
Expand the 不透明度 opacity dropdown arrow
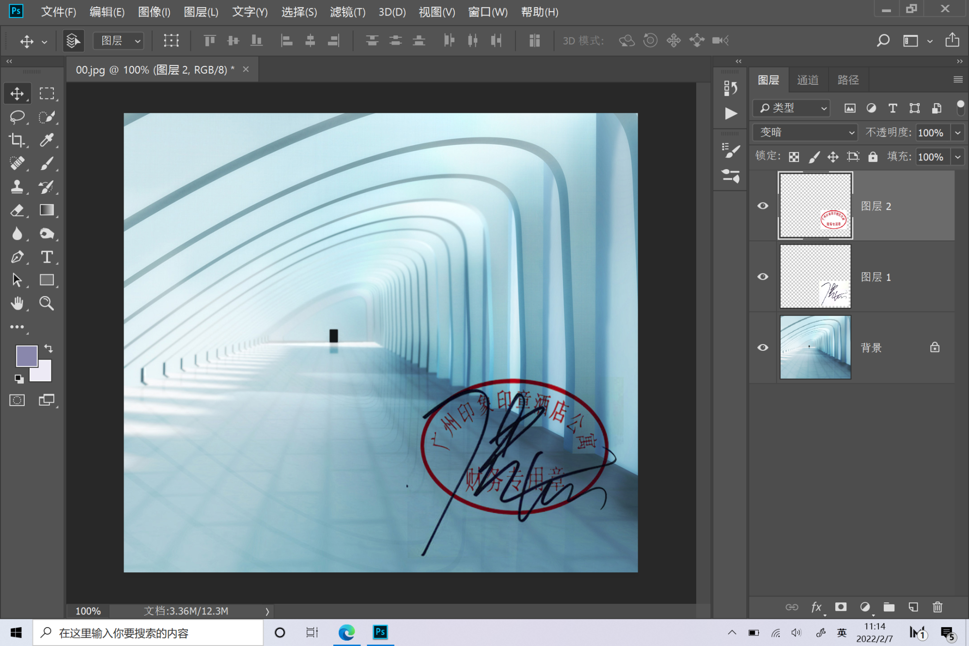tap(958, 132)
